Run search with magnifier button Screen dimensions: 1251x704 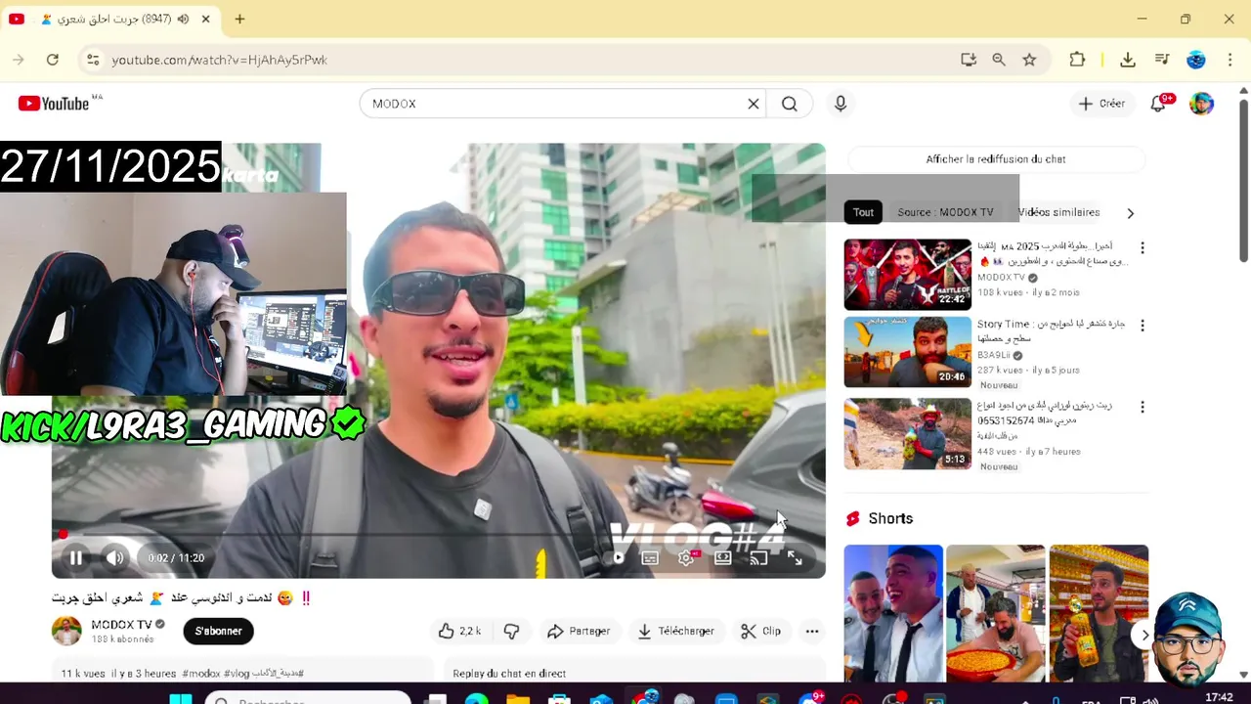click(x=790, y=104)
